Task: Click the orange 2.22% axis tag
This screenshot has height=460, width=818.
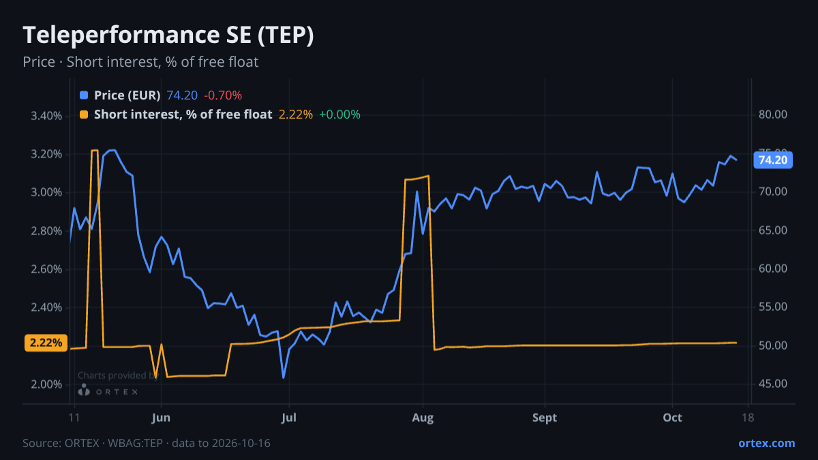Action: tap(44, 343)
